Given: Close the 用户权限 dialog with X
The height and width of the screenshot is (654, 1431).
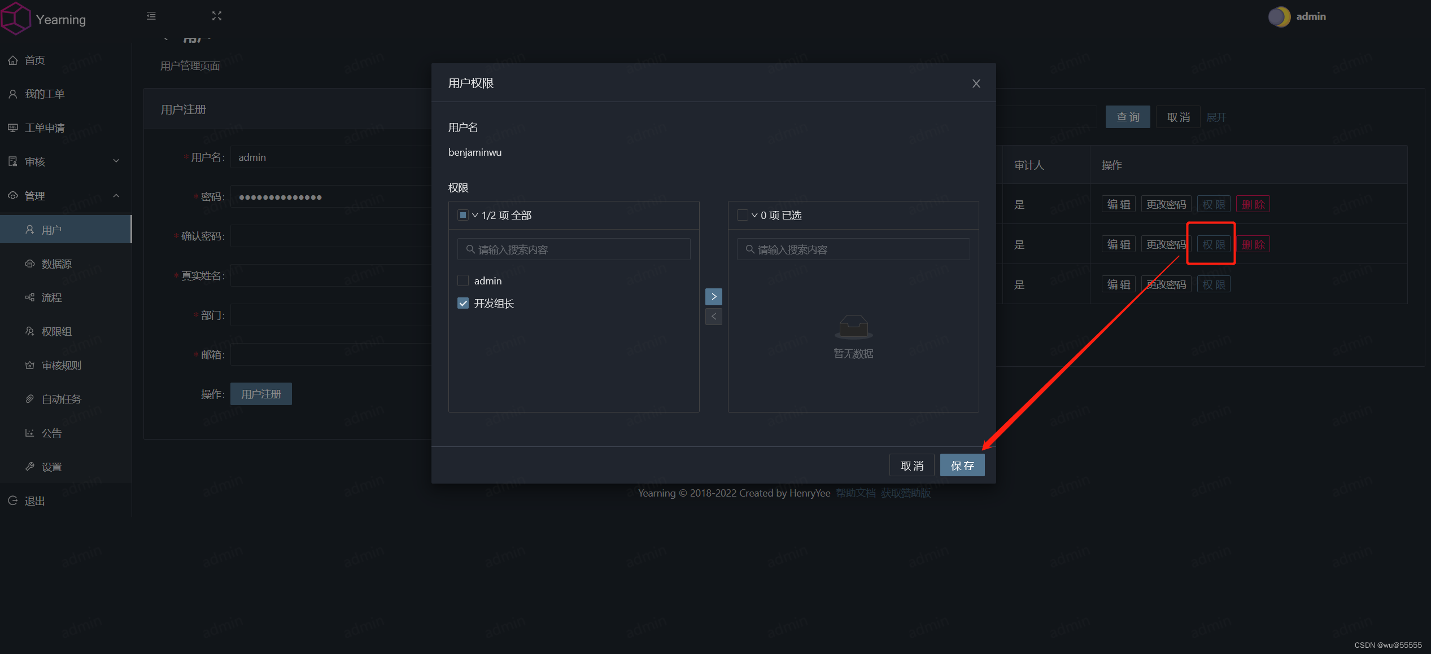Looking at the screenshot, I should pyautogui.click(x=976, y=84).
